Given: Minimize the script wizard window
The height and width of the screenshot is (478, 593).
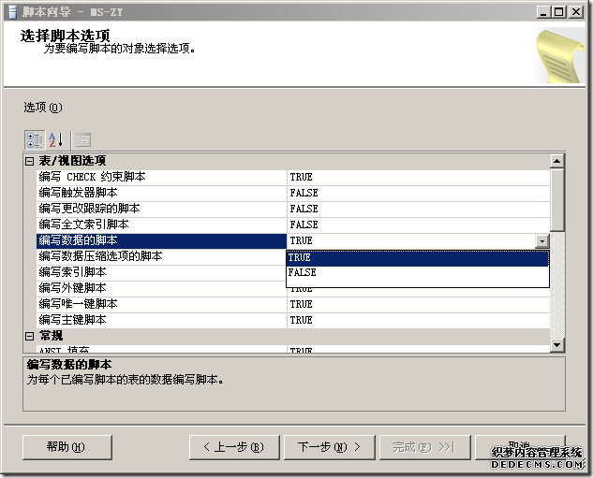Looking at the screenshot, I should tap(545, 11).
